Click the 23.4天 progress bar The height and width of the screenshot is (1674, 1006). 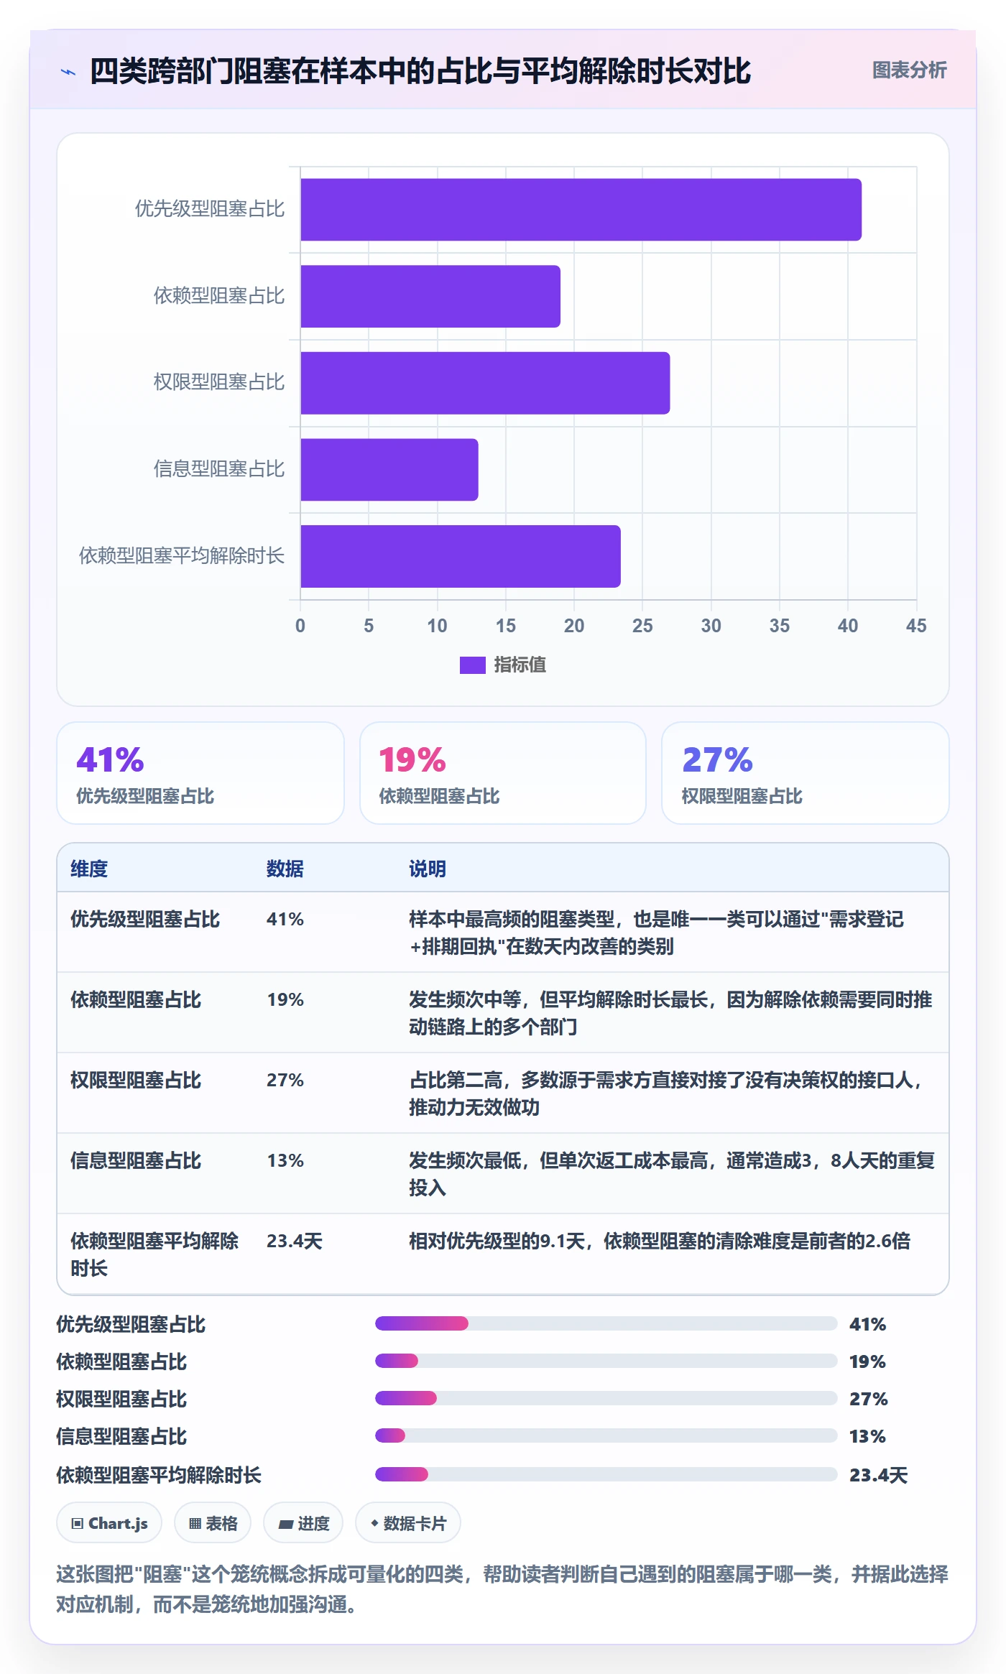(x=606, y=1474)
